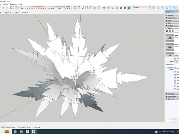Toggle the Shadow Settings property checkbox
Image resolution: width=179 pixels, height=134 pixels.
(175, 86)
